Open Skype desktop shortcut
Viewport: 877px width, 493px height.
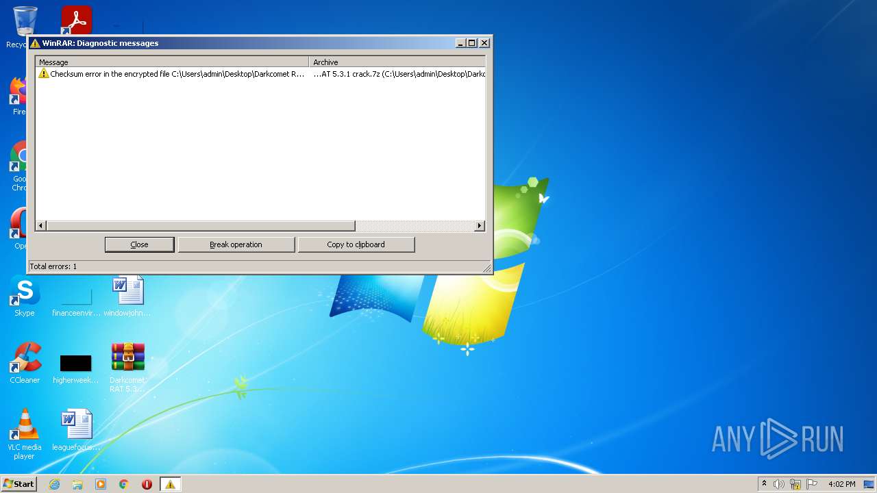pyautogui.click(x=25, y=296)
